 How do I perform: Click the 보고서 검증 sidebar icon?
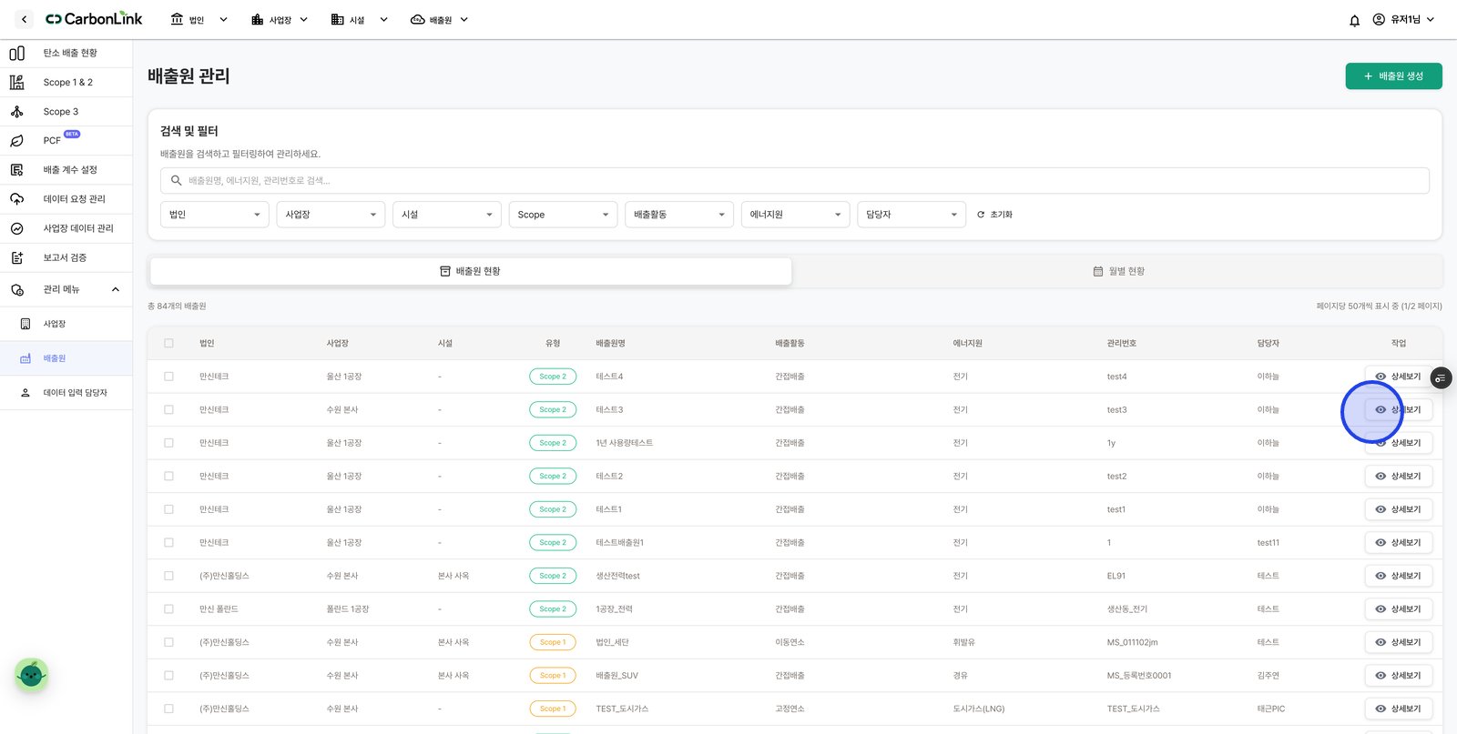pyautogui.click(x=16, y=257)
